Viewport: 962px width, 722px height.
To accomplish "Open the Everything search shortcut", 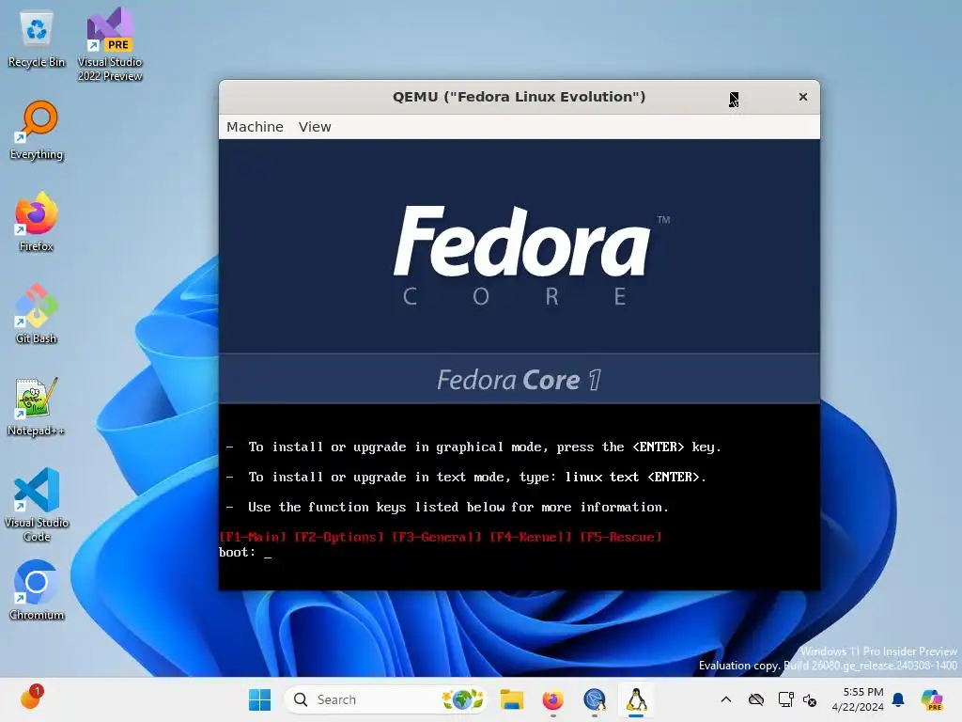I will coord(37,130).
